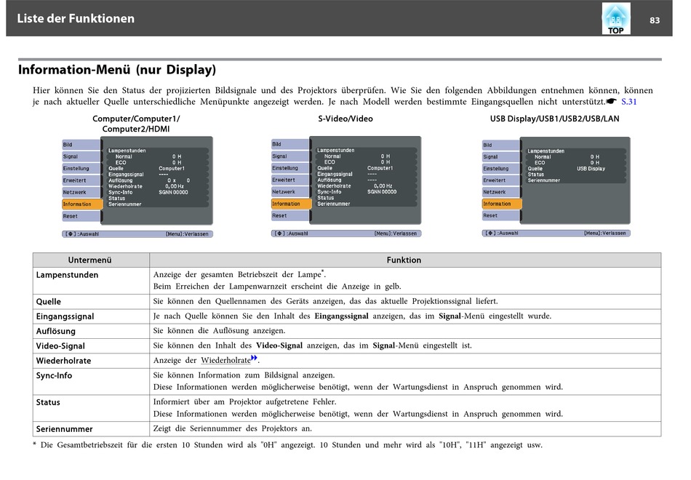Select the Lampenstunden table row label
This screenshot has height=480, width=691.
67,275
